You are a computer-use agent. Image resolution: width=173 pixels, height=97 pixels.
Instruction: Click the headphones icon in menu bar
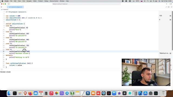pos(134,1)
